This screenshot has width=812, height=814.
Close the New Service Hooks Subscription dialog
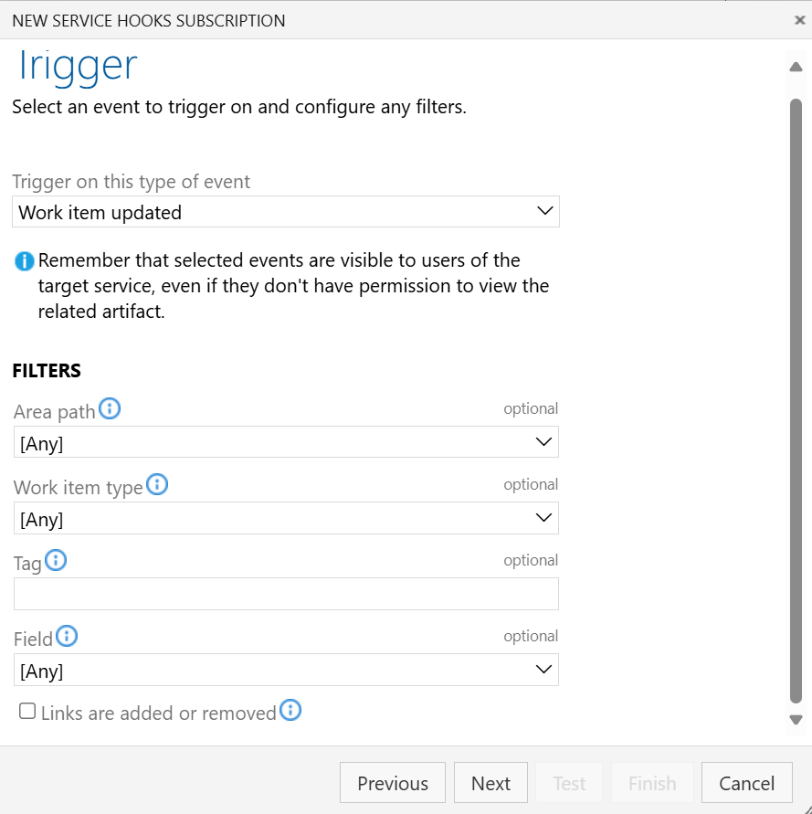[x=799, y=20]
